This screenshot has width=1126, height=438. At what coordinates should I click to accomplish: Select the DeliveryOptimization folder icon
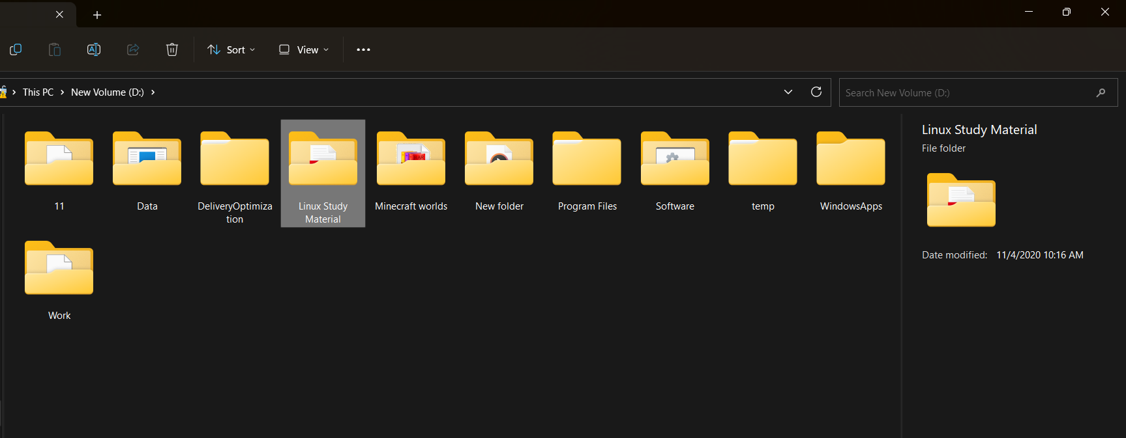click(235, 158)
